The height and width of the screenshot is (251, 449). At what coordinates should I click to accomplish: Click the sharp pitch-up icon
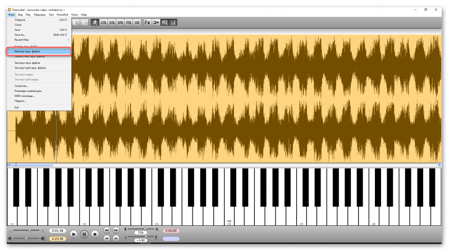(x=156, y=237)
